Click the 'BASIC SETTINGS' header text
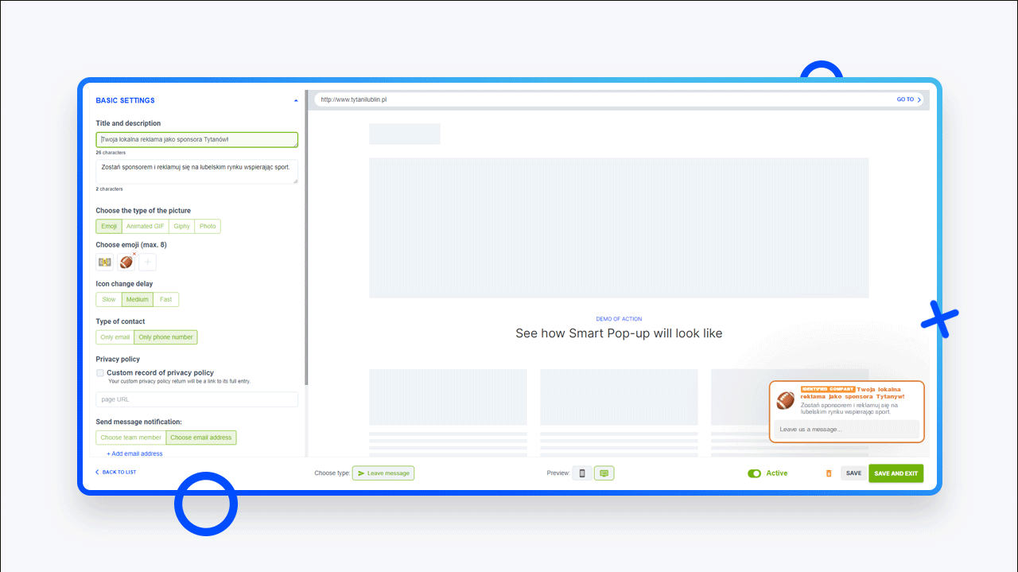 (126, 101)
